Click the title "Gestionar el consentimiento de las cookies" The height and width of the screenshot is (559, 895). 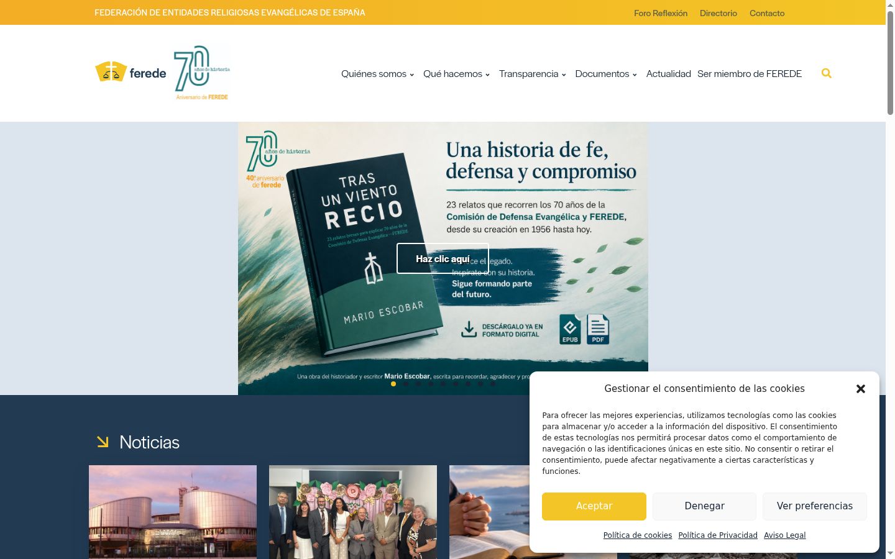tap(704, 389)
